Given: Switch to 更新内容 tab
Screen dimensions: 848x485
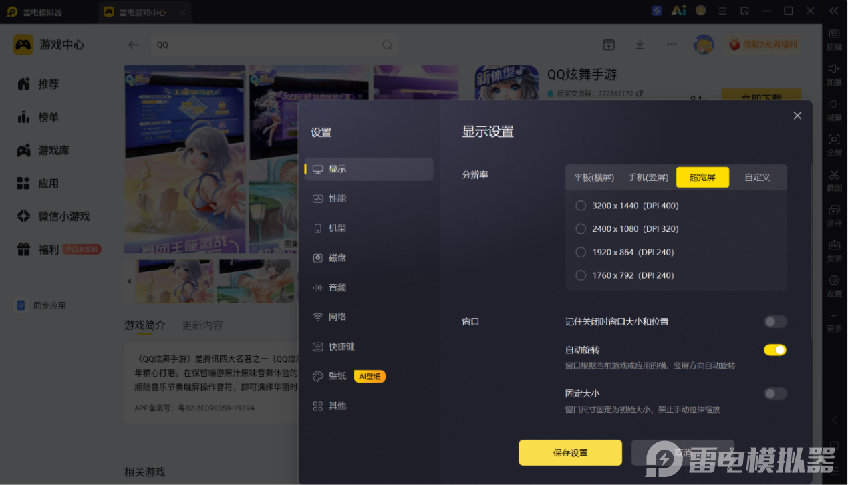Looking at the screenshot, I should pyautogui.click(x=202, y=325).
